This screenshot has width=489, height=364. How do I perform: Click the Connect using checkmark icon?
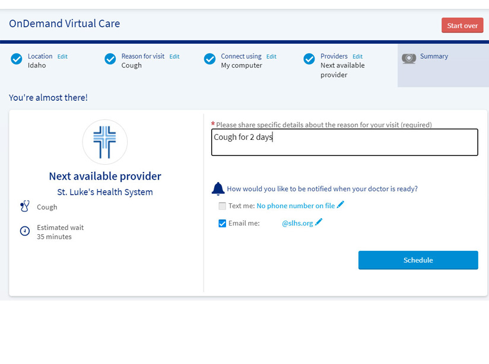click(209, 59)
